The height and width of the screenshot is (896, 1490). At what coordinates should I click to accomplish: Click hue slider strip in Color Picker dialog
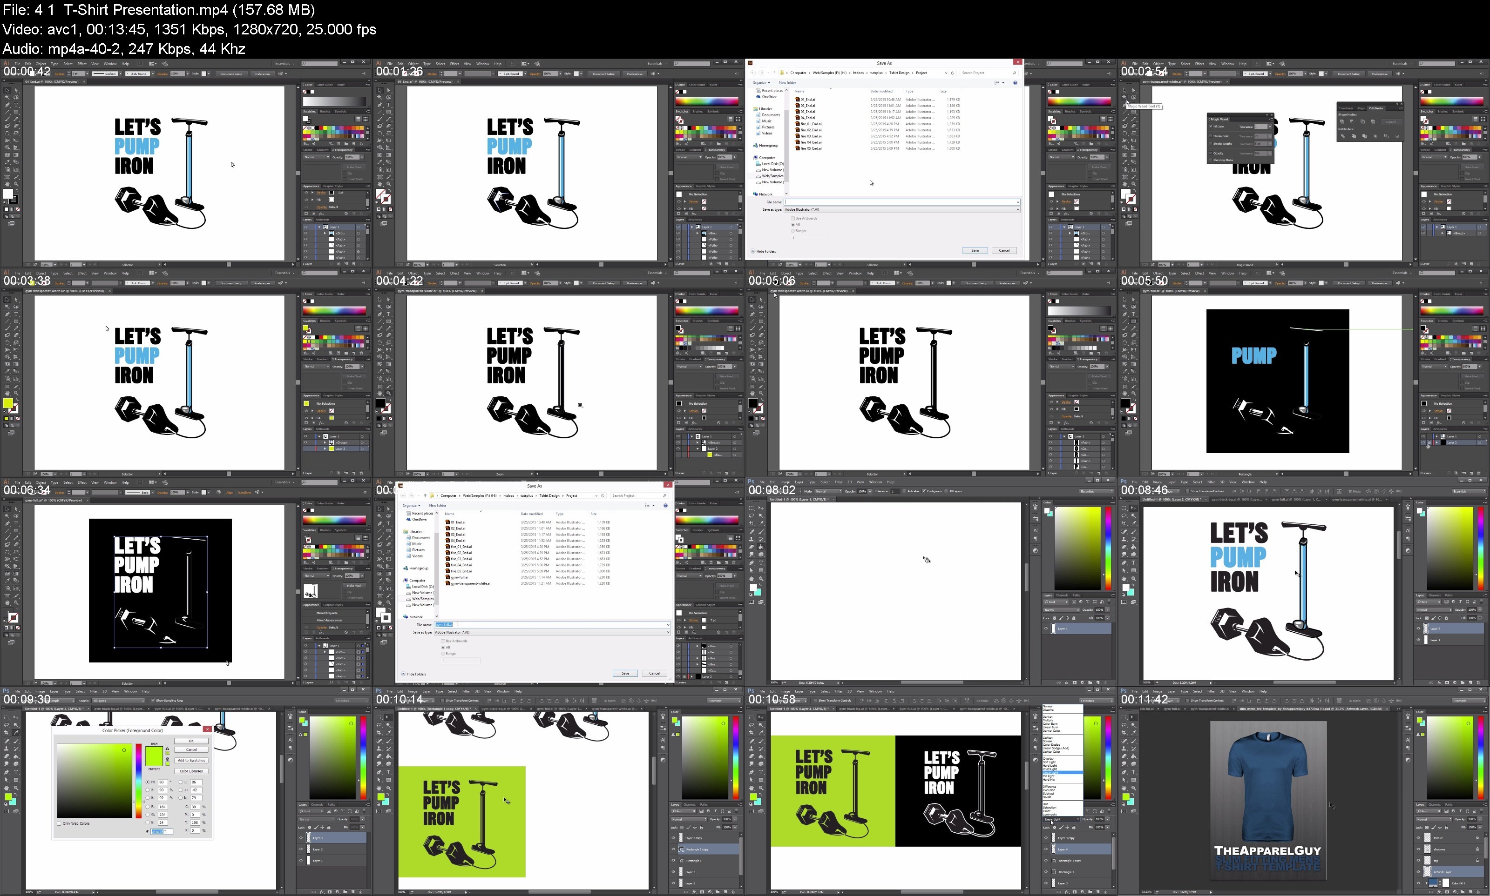[x=139, y=781]
